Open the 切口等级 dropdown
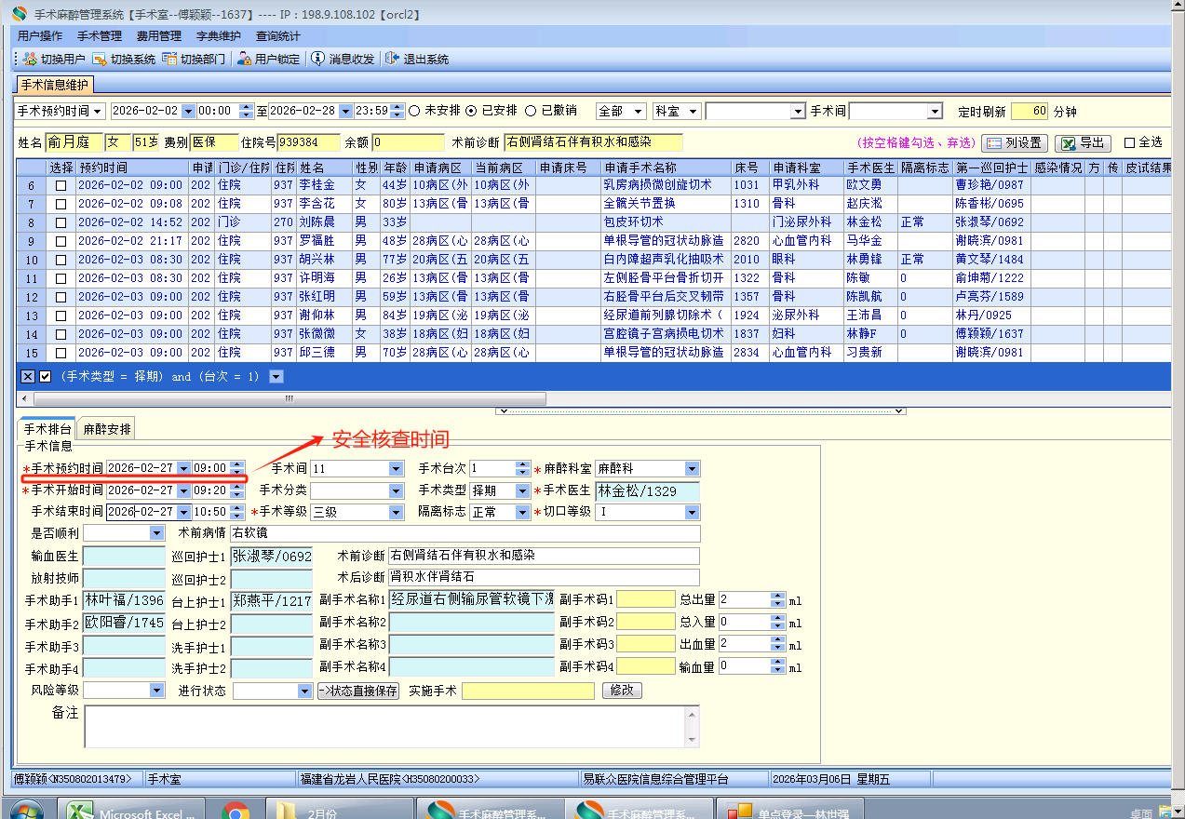1185x819 pixels. (692, 512)
